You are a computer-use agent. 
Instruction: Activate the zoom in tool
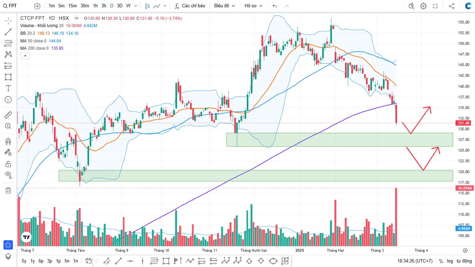(8, 126)
